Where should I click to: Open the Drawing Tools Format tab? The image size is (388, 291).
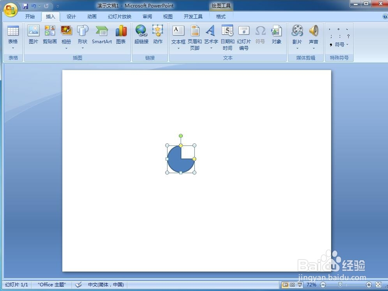220,16
